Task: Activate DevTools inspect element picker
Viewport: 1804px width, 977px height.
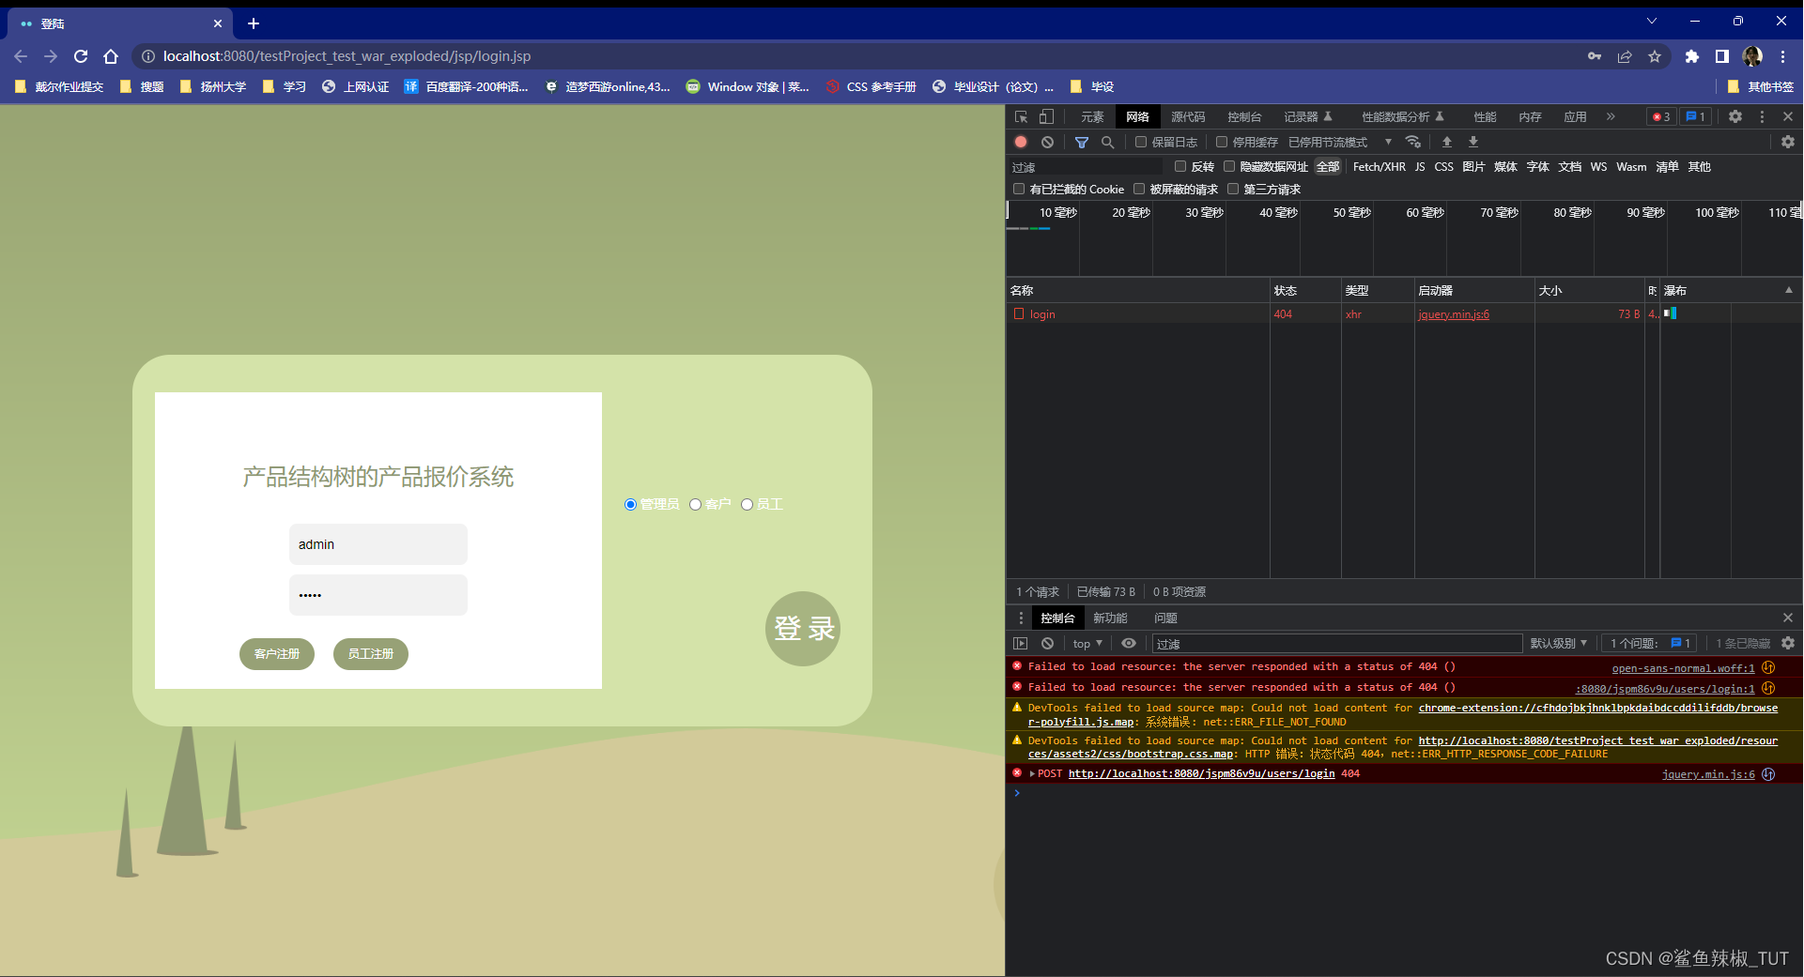Action: coord(1022,116)
